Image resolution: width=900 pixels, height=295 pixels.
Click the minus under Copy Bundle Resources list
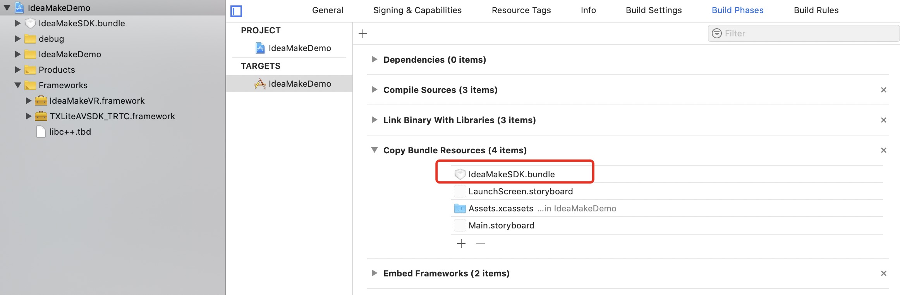(x=481, y=244)
